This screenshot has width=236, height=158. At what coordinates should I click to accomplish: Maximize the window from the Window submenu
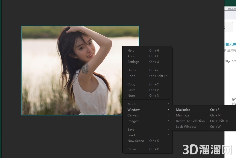(x=183, y=110)
